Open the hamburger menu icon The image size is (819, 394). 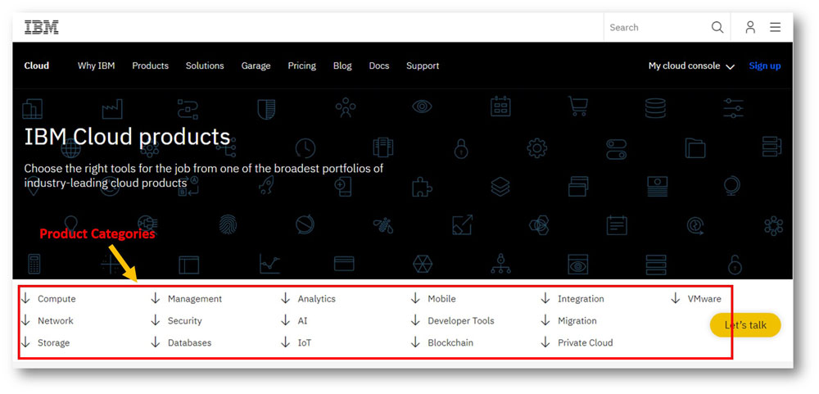pos(775,27)
